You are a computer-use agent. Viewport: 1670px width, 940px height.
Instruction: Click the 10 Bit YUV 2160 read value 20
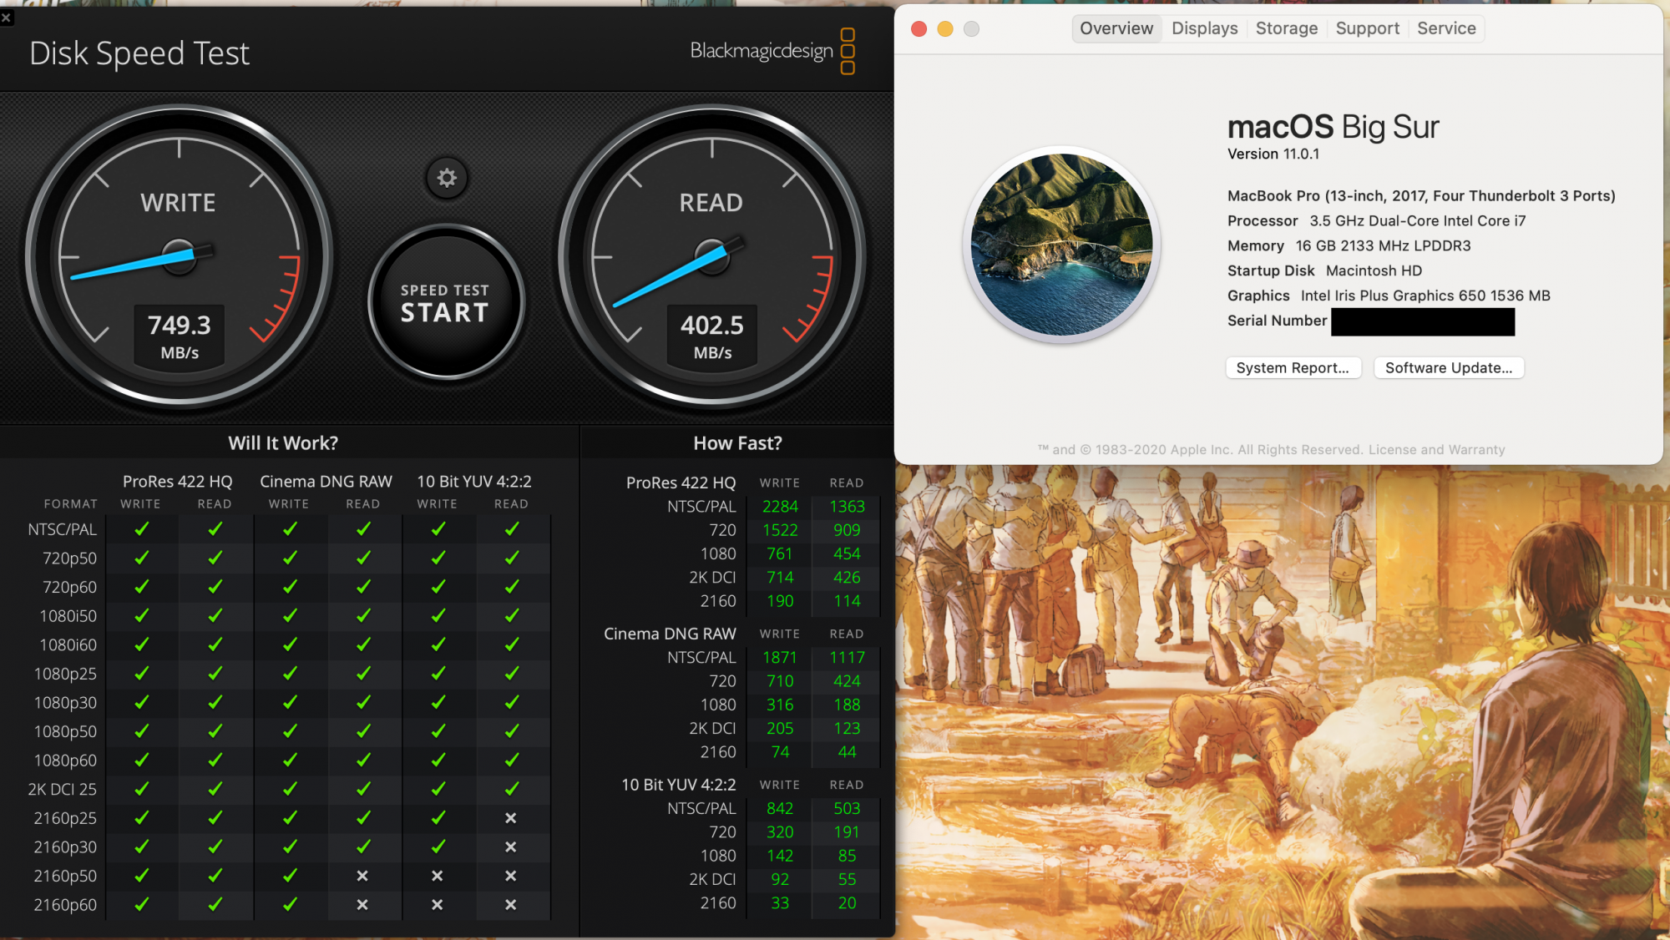click(x=847, y=903)
